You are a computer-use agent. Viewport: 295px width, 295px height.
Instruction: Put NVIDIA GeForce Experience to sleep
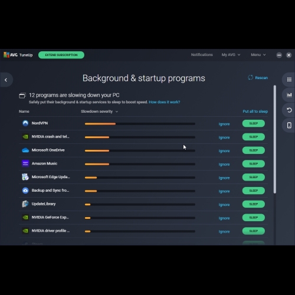point(254,218)
